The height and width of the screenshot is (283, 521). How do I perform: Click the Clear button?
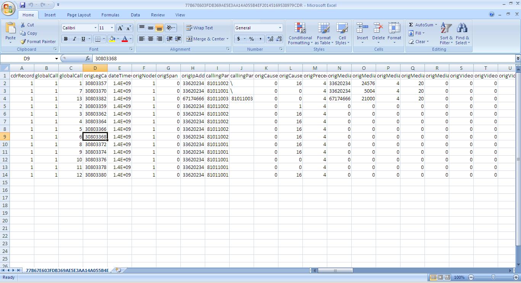pos(418,42)
